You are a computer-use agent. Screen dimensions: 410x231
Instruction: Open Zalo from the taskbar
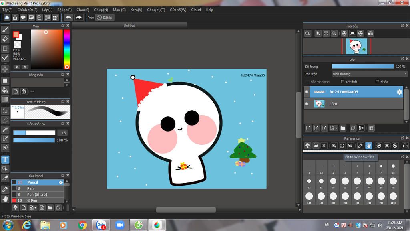click(101, 225)
